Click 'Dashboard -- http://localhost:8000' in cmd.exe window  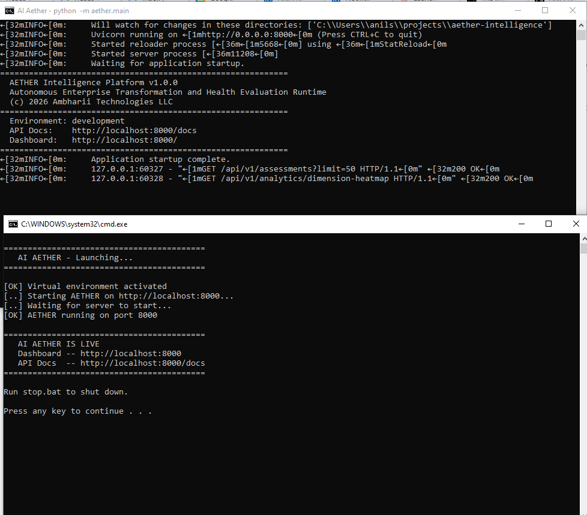99,354
